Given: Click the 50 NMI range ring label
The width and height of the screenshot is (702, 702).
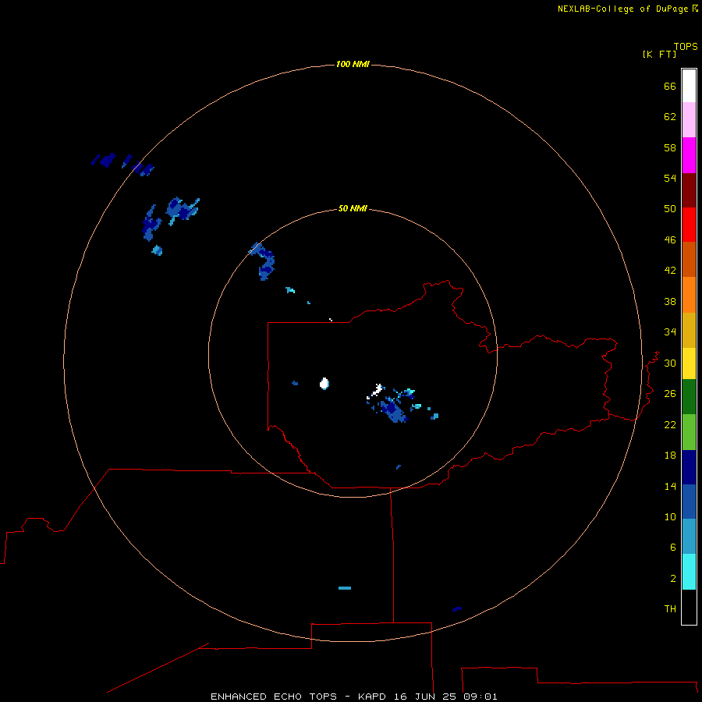Looking at the screenshot, I should [x=353, y=208].
